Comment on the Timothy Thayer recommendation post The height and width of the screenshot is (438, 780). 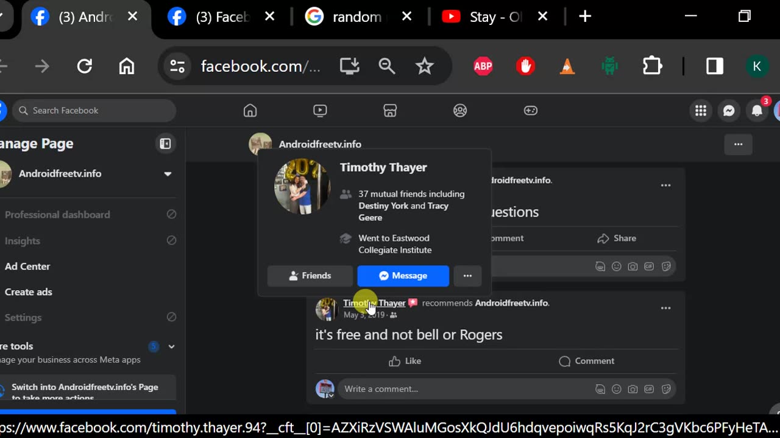587,361
